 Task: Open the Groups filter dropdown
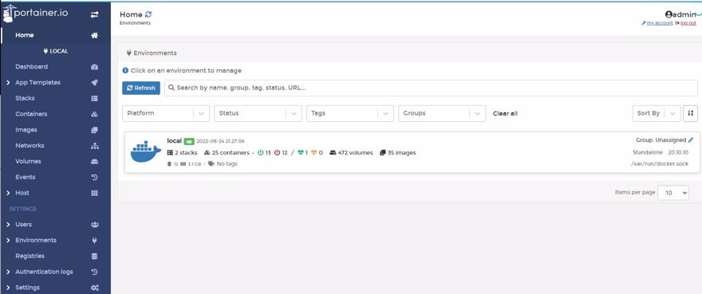coord(442,113)
